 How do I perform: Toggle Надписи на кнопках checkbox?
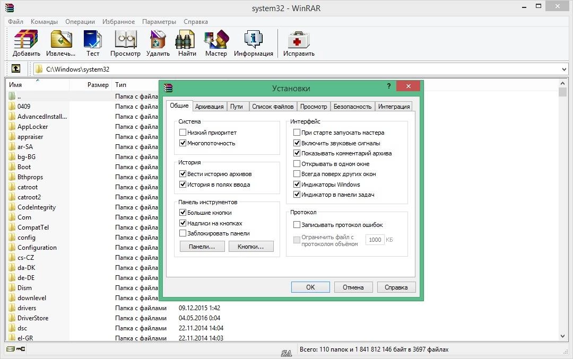(183, 223)
